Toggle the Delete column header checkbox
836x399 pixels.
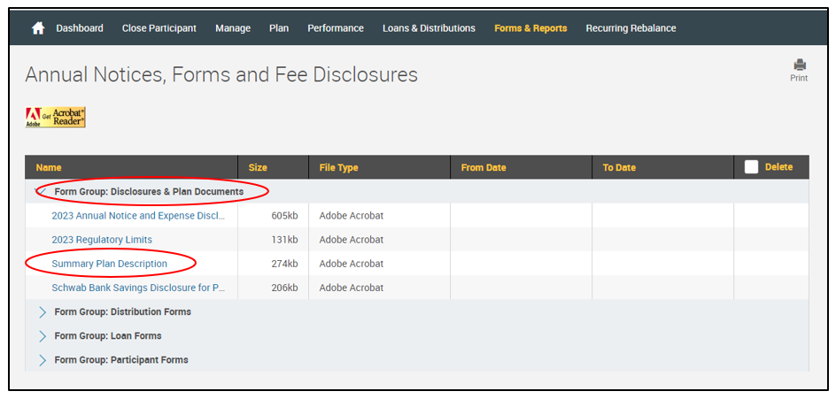point(751,167)
